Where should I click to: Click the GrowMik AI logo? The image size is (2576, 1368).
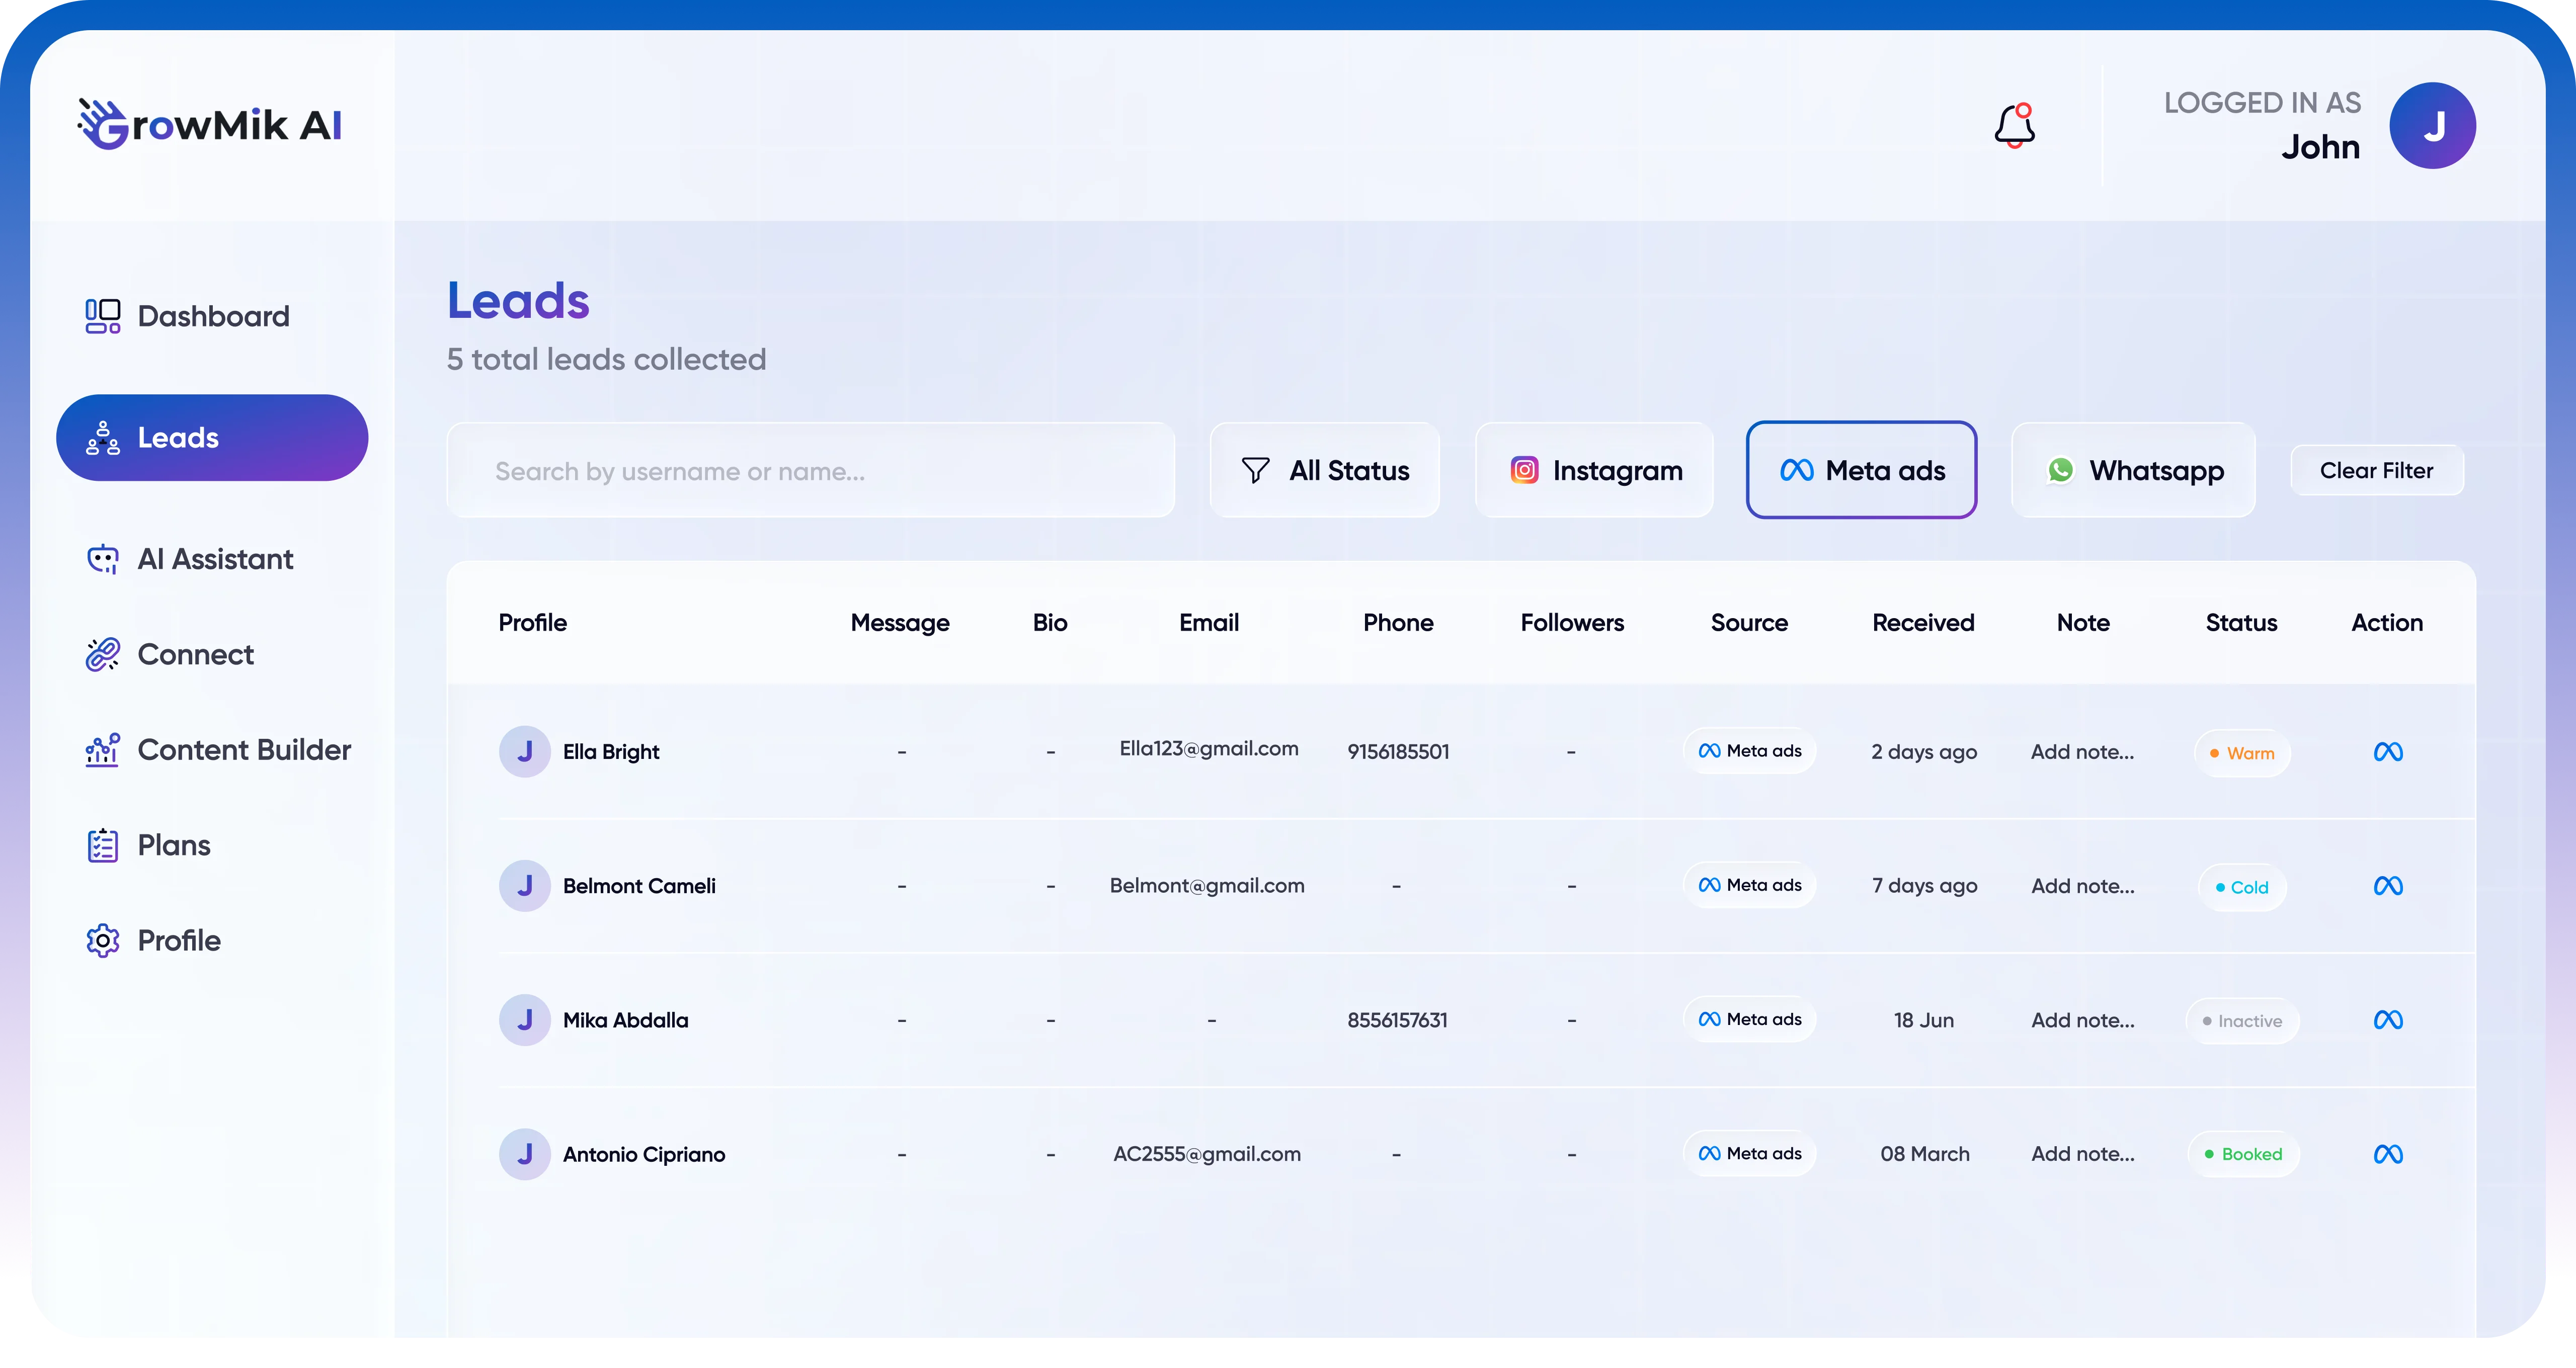tap(210, 124)
